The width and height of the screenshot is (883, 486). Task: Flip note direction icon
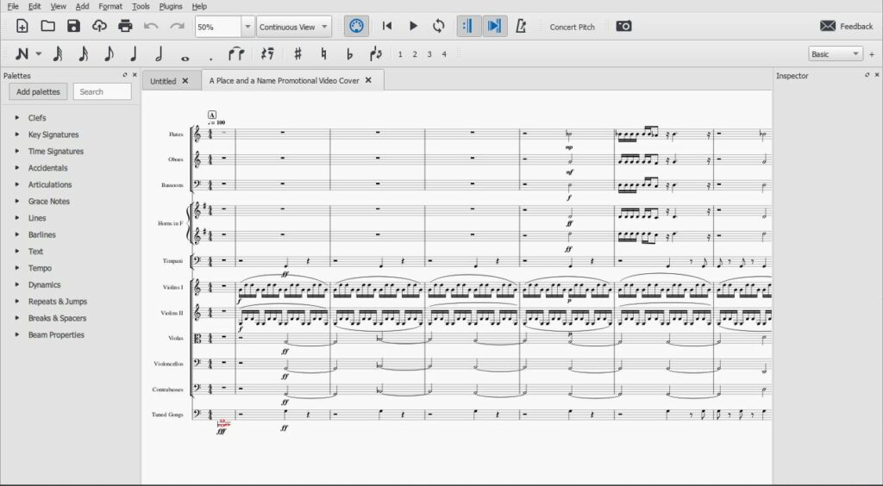point(376,54)
